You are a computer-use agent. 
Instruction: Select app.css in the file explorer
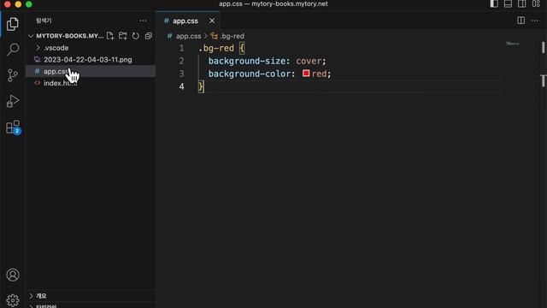click(x=91, y=71)
